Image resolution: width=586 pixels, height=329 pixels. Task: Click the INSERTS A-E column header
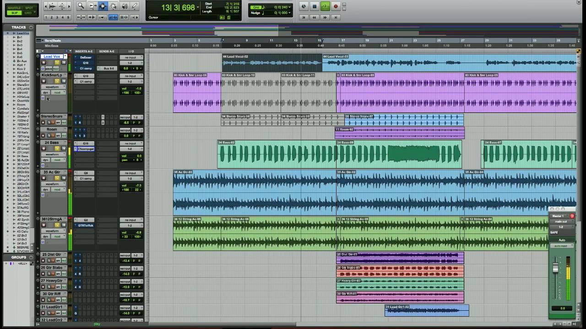[x=84, y=51]
